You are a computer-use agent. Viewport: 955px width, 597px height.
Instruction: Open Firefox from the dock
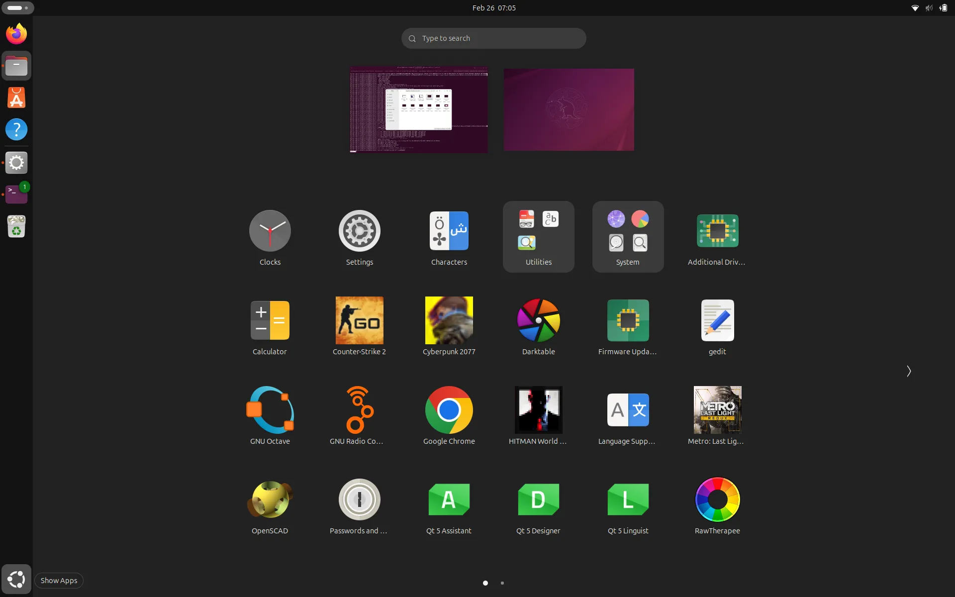[16, 34]
